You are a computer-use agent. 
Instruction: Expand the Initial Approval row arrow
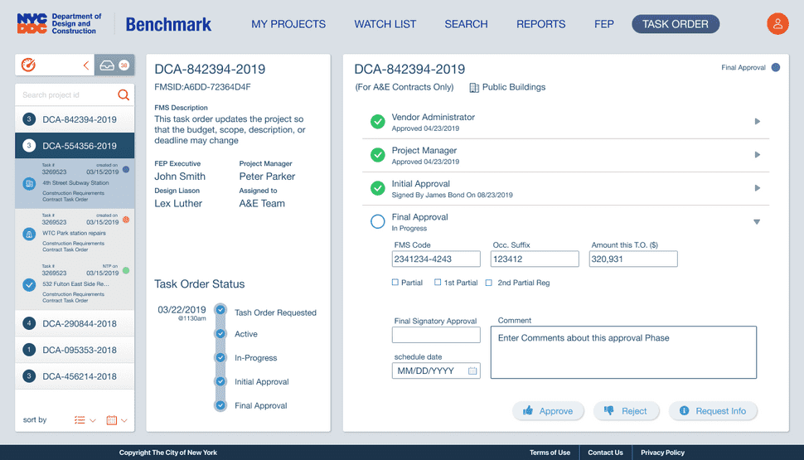click(x=758, y=188)
